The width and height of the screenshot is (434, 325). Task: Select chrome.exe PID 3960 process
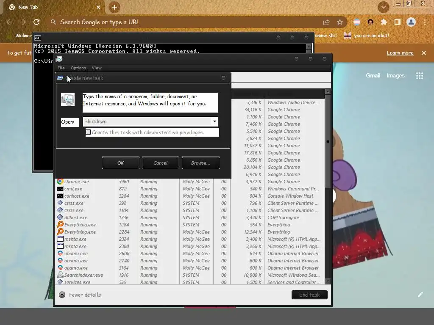(x=189, y=182)
